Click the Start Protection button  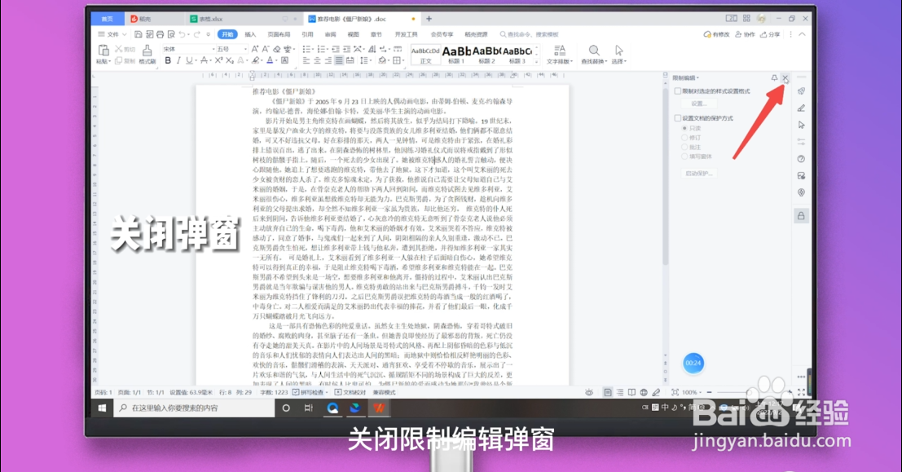(698, 174)
